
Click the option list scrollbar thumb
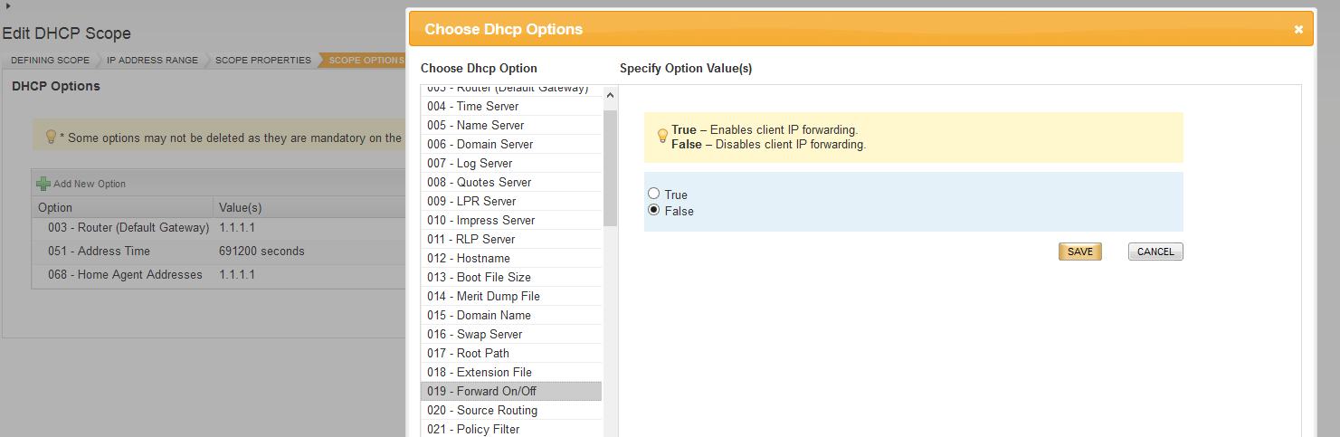(x=610, y=167)
